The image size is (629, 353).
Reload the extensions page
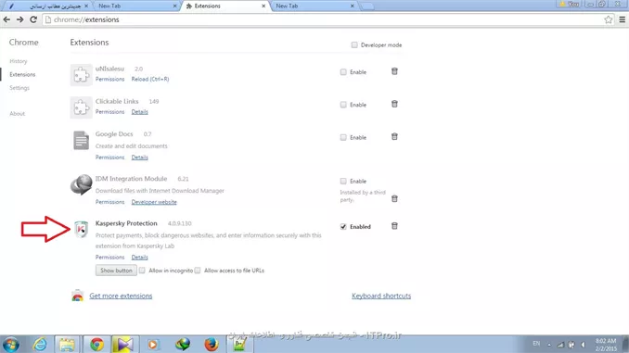[33, 19]
